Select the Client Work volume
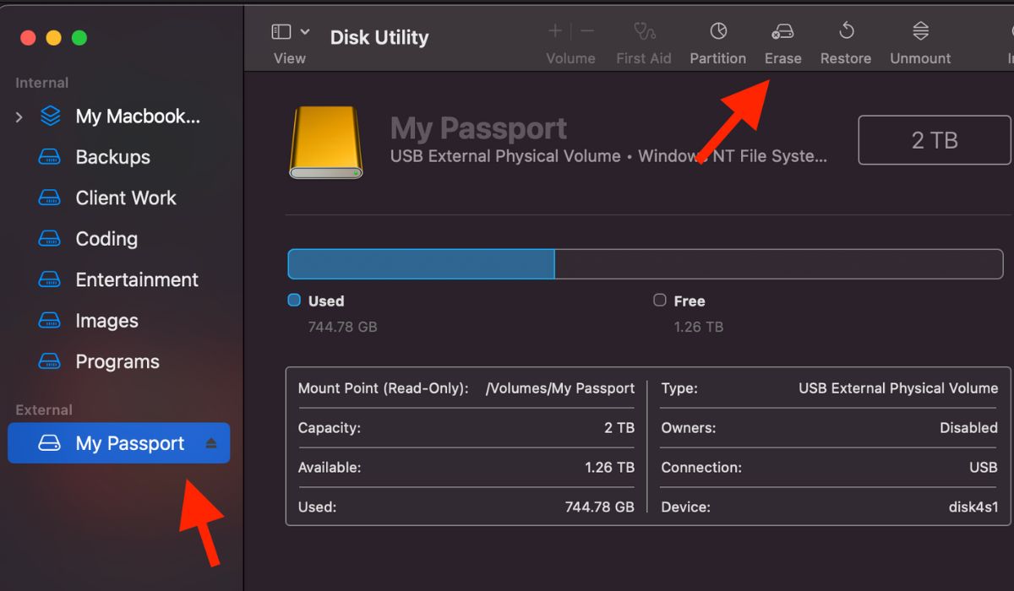The width and height of the screenshot is (1014, 591). pyautogui.click(x=126, y=198)
